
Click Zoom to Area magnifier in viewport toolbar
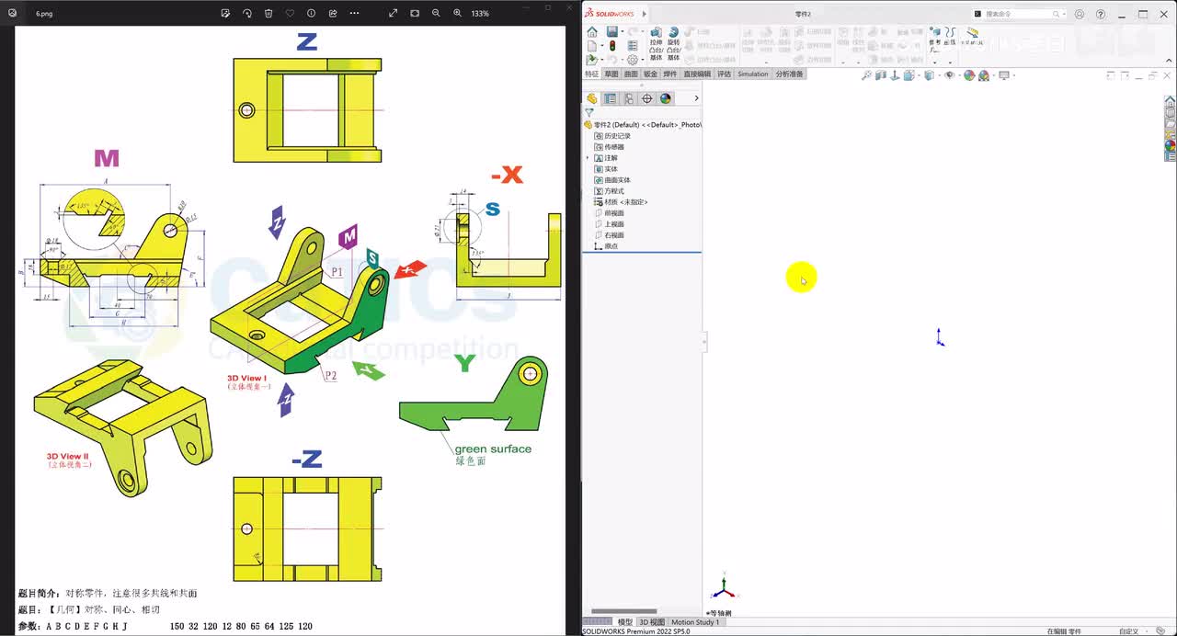(866, 75)
